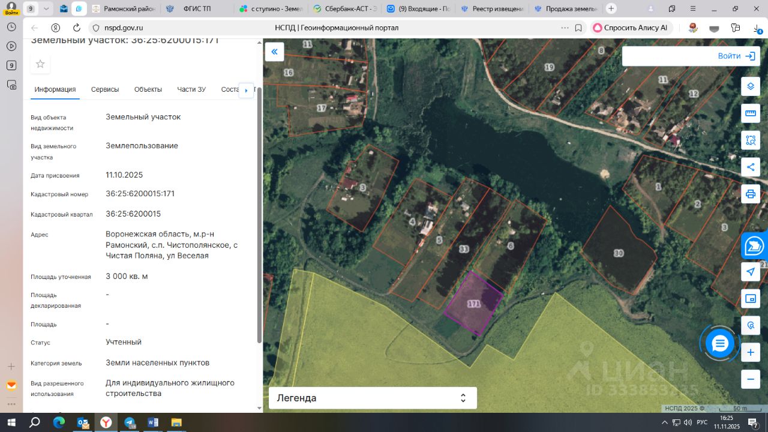Open the map layers tool
The image size is (768, 432).
pyautogui.click(x=750, y=86)
